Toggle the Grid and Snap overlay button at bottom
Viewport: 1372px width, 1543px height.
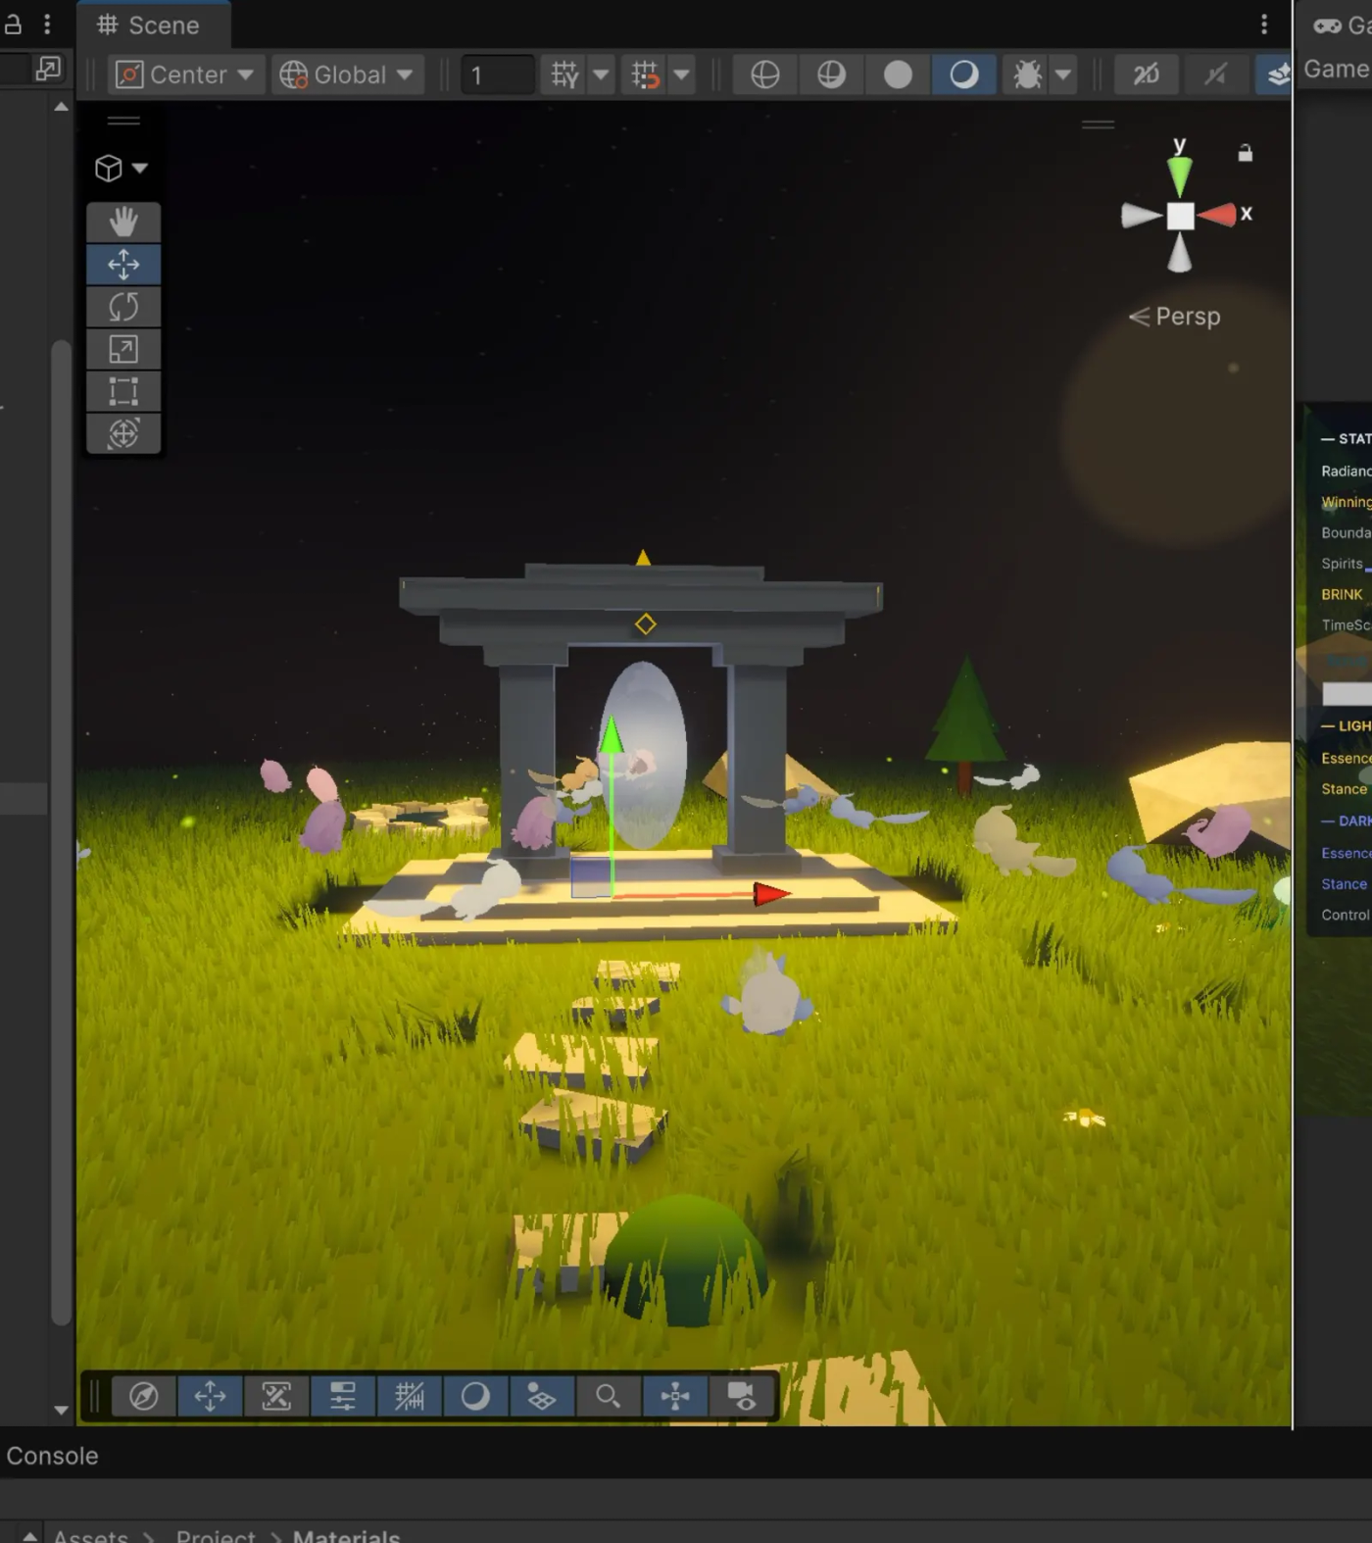tap(409, 1396)
